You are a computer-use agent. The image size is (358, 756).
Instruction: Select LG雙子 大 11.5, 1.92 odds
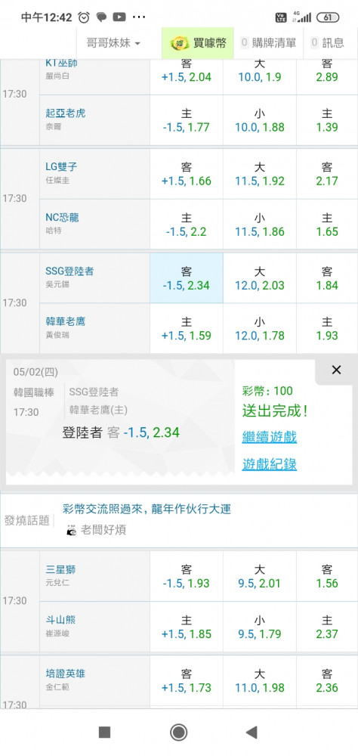260,174
